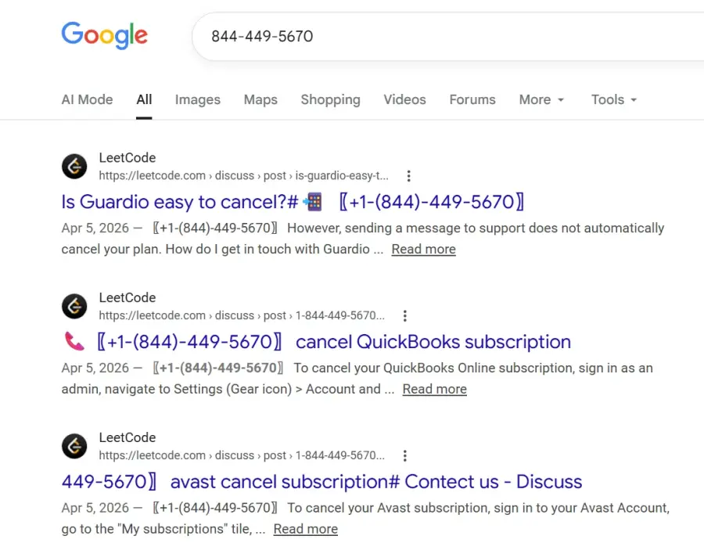The width and height of the screenshot is (704, 543).
Task: Switch to the Images tab
Action: 197,100
